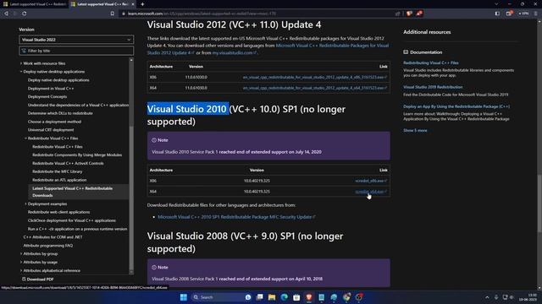542x304 pixels.
Task: Open Brave Shields lion icon
Action: tap(409, 14)
